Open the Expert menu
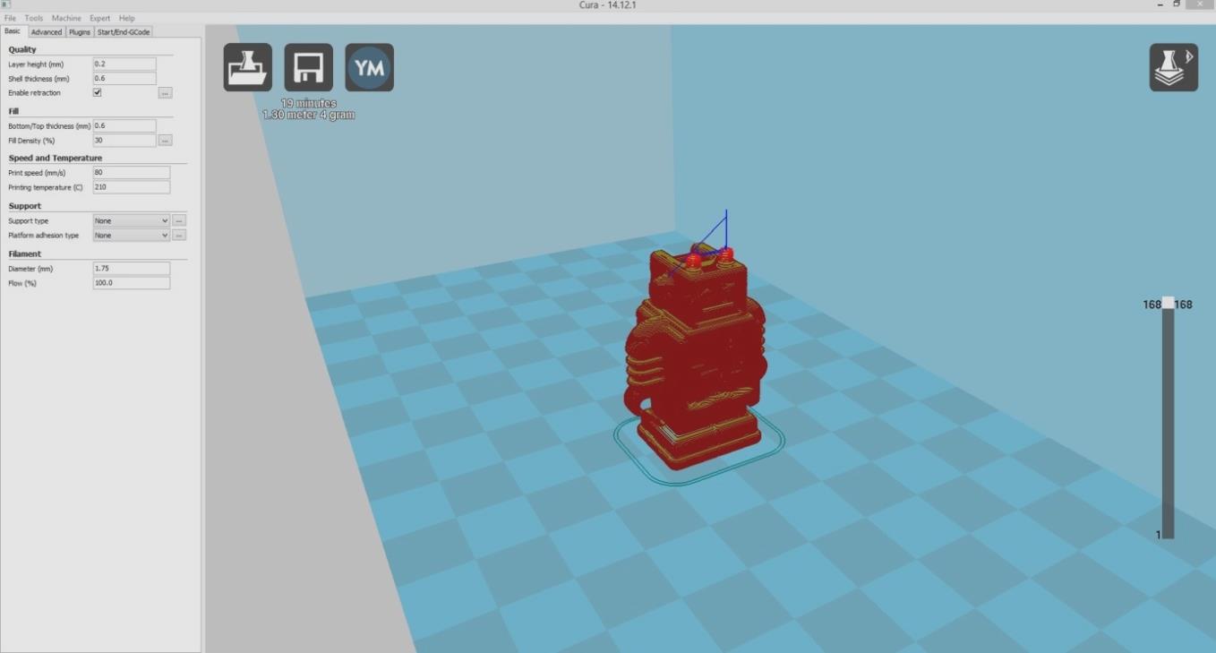Image resolution: width=1216 pixels, height=653 pixels. pyautogui.click(x=100, y=18)
